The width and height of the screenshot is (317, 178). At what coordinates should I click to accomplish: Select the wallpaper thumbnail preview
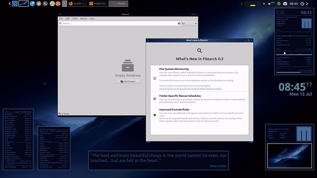tap(289, 156)
